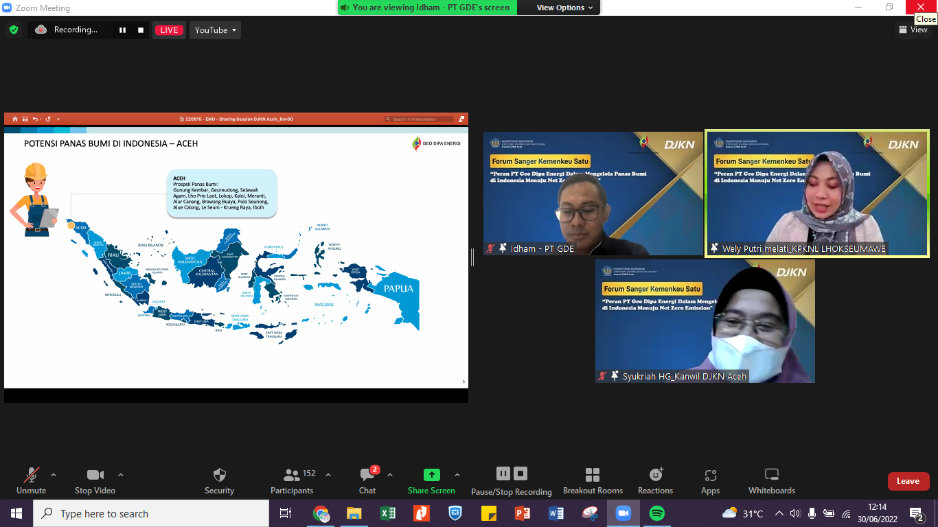Open Whiteboards
938x527 pixels.
[x=772, y=481]
